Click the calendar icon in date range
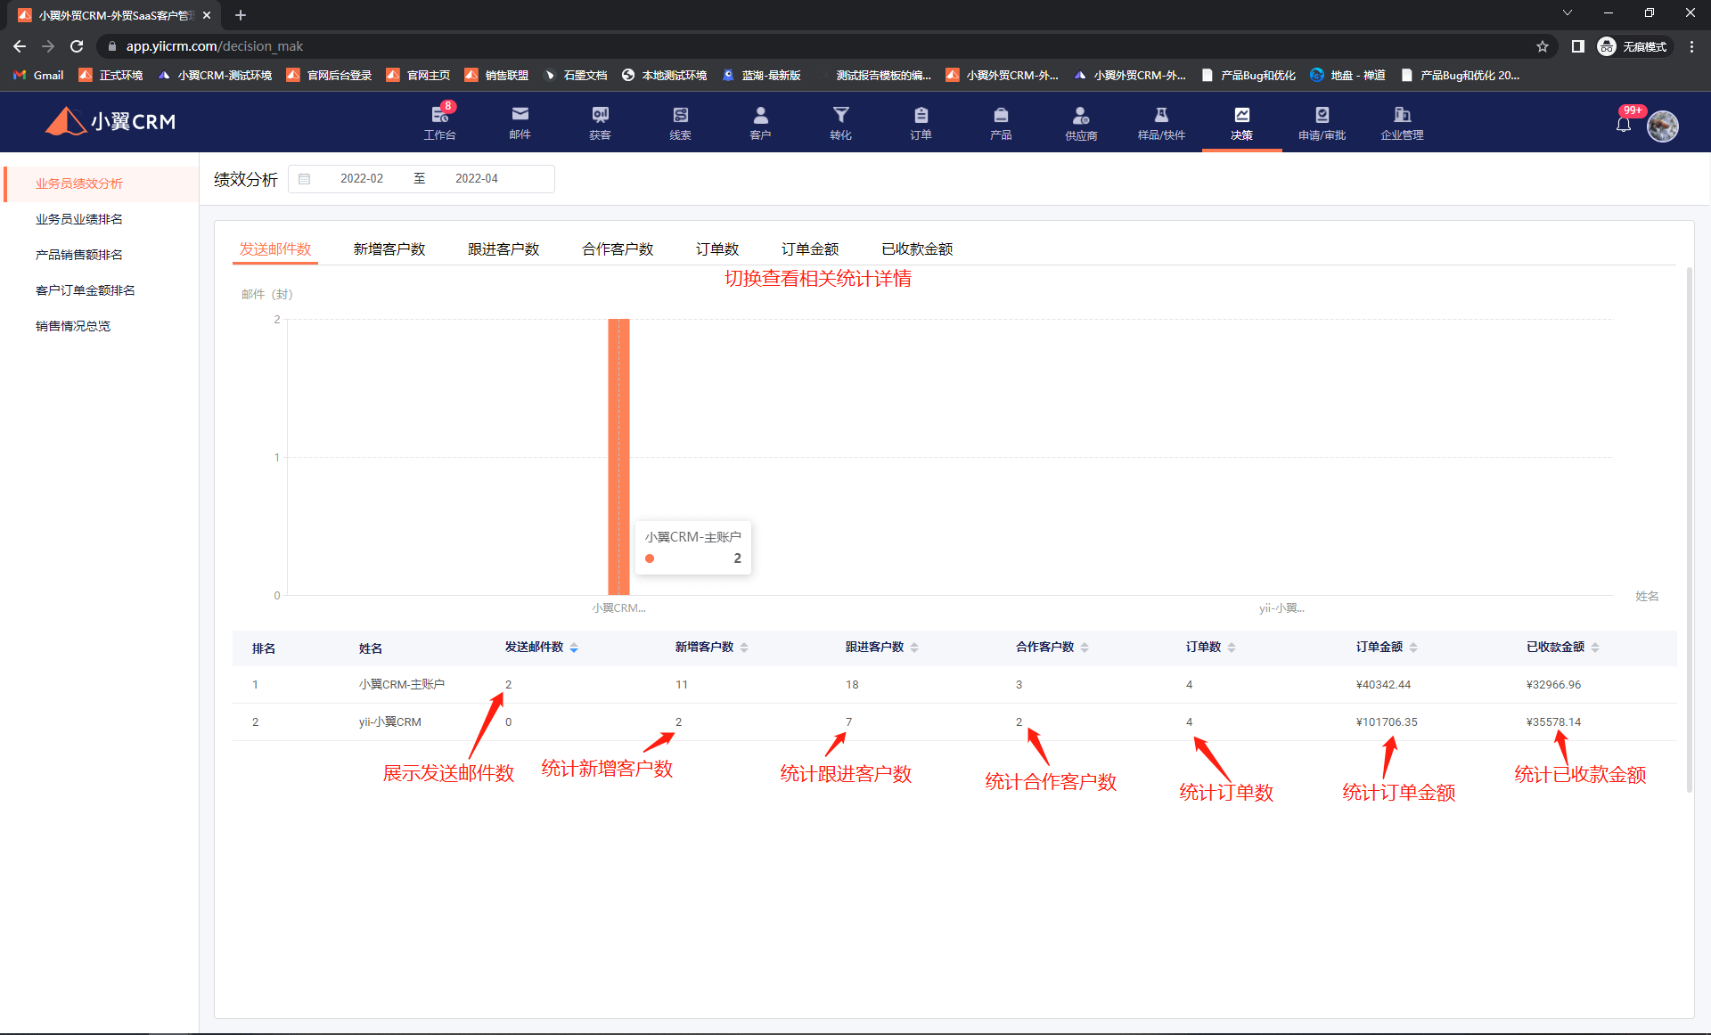1711x1035 pixels. (x=304, y=179)
